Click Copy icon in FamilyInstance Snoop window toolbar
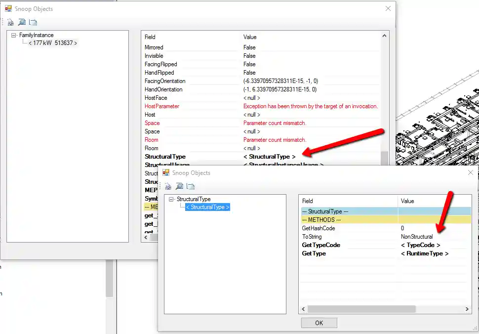Screen dimensions: 479x334 click(x=33, y=22)
